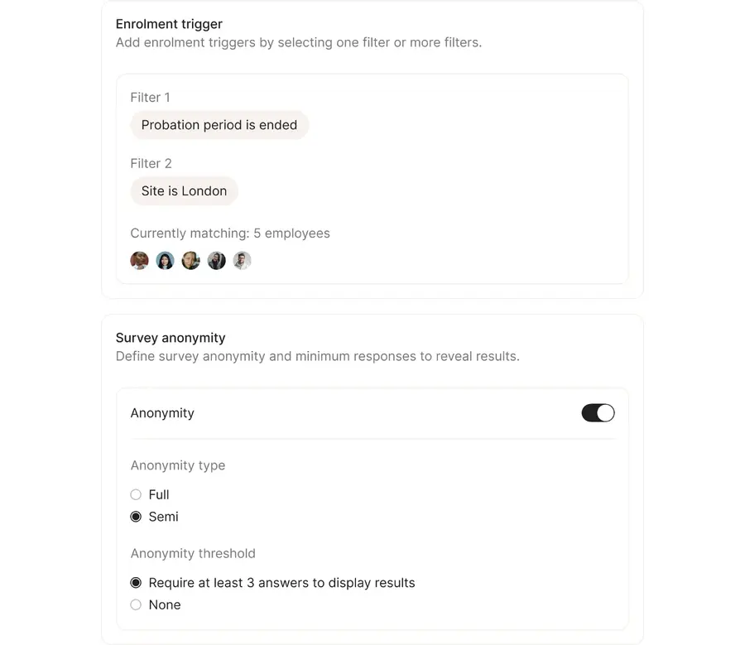Click the Filter 2 label
The width and height of the screenshot is (745, 645).
(x=151, y=164)
